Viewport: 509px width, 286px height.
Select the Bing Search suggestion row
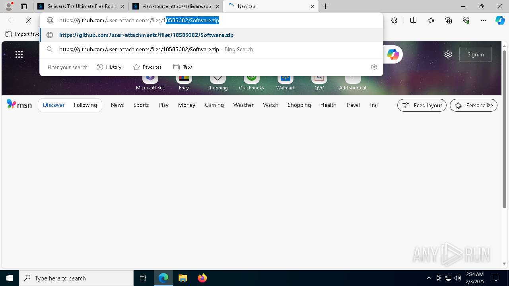point(211,49)
